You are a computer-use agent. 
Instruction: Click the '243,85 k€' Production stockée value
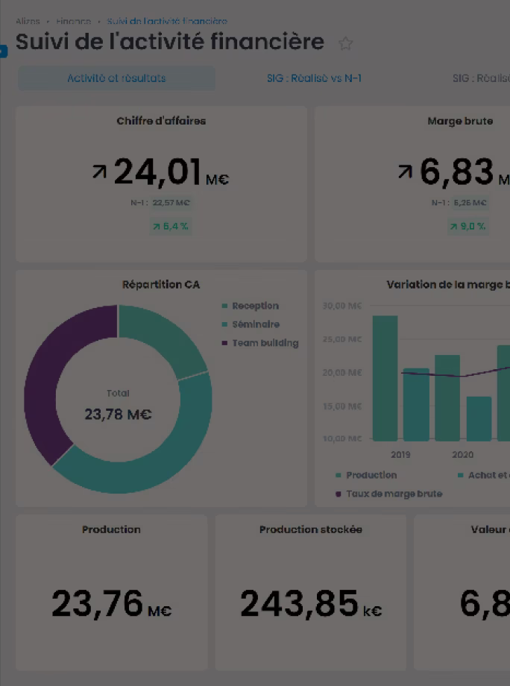[311, 604]
